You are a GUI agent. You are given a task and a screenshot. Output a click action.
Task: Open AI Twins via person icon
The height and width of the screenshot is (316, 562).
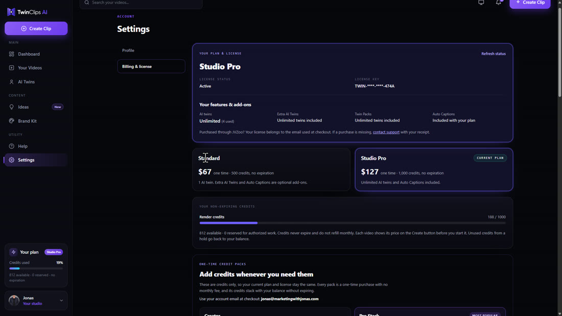[11, 82]
